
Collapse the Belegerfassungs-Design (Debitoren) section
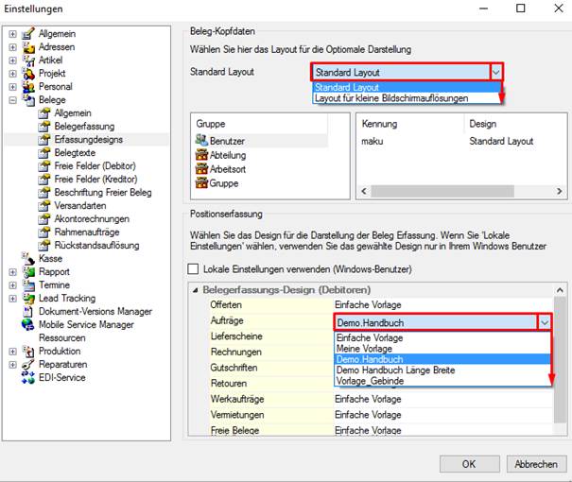coord(196,290)
